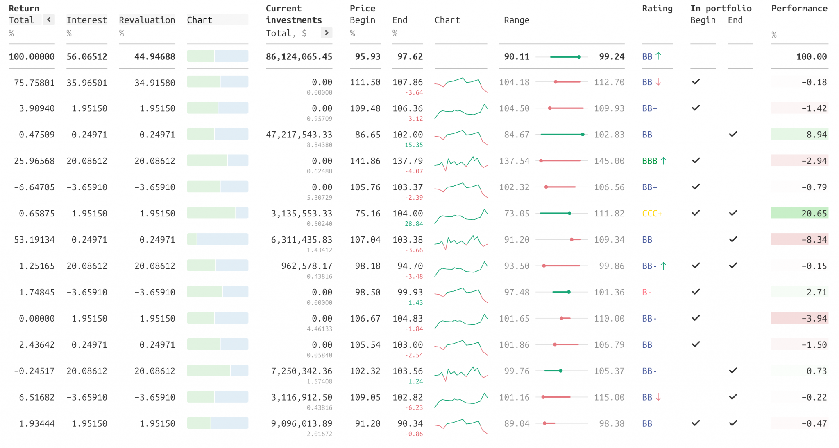Click up arrow next to BB- rating, 98.18 row
Viewport: 839px width, 448px height.
tap(663, 266)
